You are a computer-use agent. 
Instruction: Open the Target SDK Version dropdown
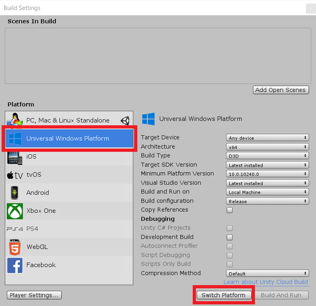click(267, 165)
